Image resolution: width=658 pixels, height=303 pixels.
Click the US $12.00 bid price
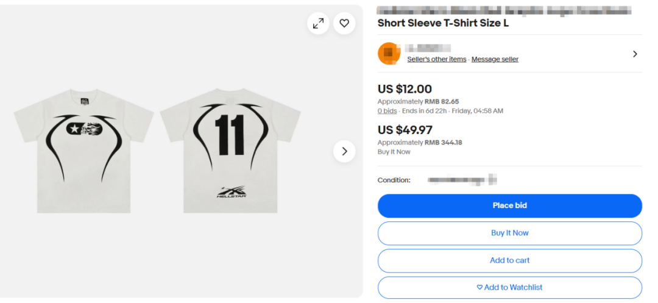[405, 89]
